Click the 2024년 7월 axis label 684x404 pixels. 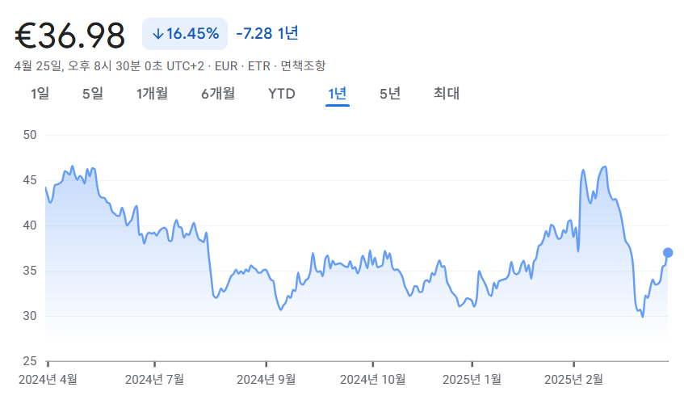154,379
